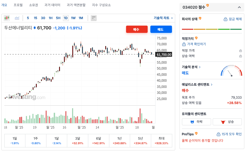Click the blue 매도 button
The height and width of the screenshot is (152, 247).
coord(161,29)
